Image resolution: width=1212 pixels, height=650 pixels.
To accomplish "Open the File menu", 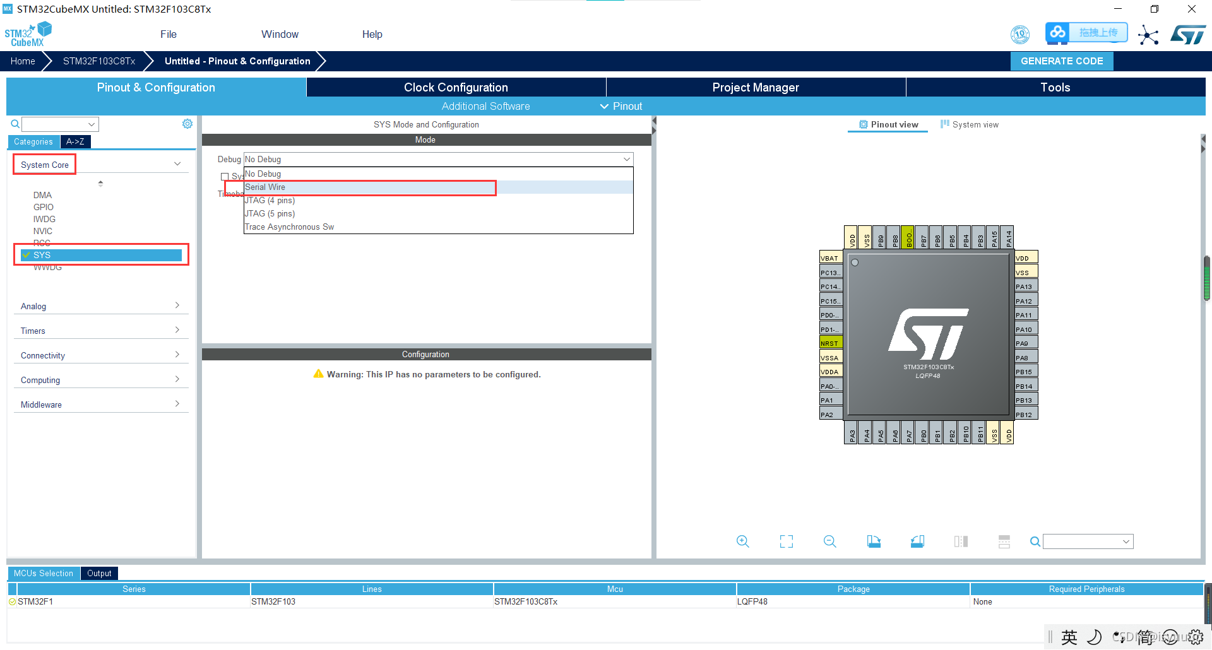I will (x=169, y=35).
